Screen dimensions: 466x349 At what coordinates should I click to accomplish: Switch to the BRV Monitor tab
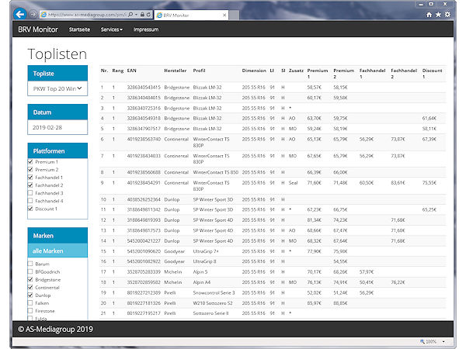191,16
